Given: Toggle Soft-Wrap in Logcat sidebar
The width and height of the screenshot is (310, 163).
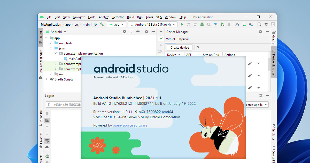Looking at the screenshot, I should 47,141.
